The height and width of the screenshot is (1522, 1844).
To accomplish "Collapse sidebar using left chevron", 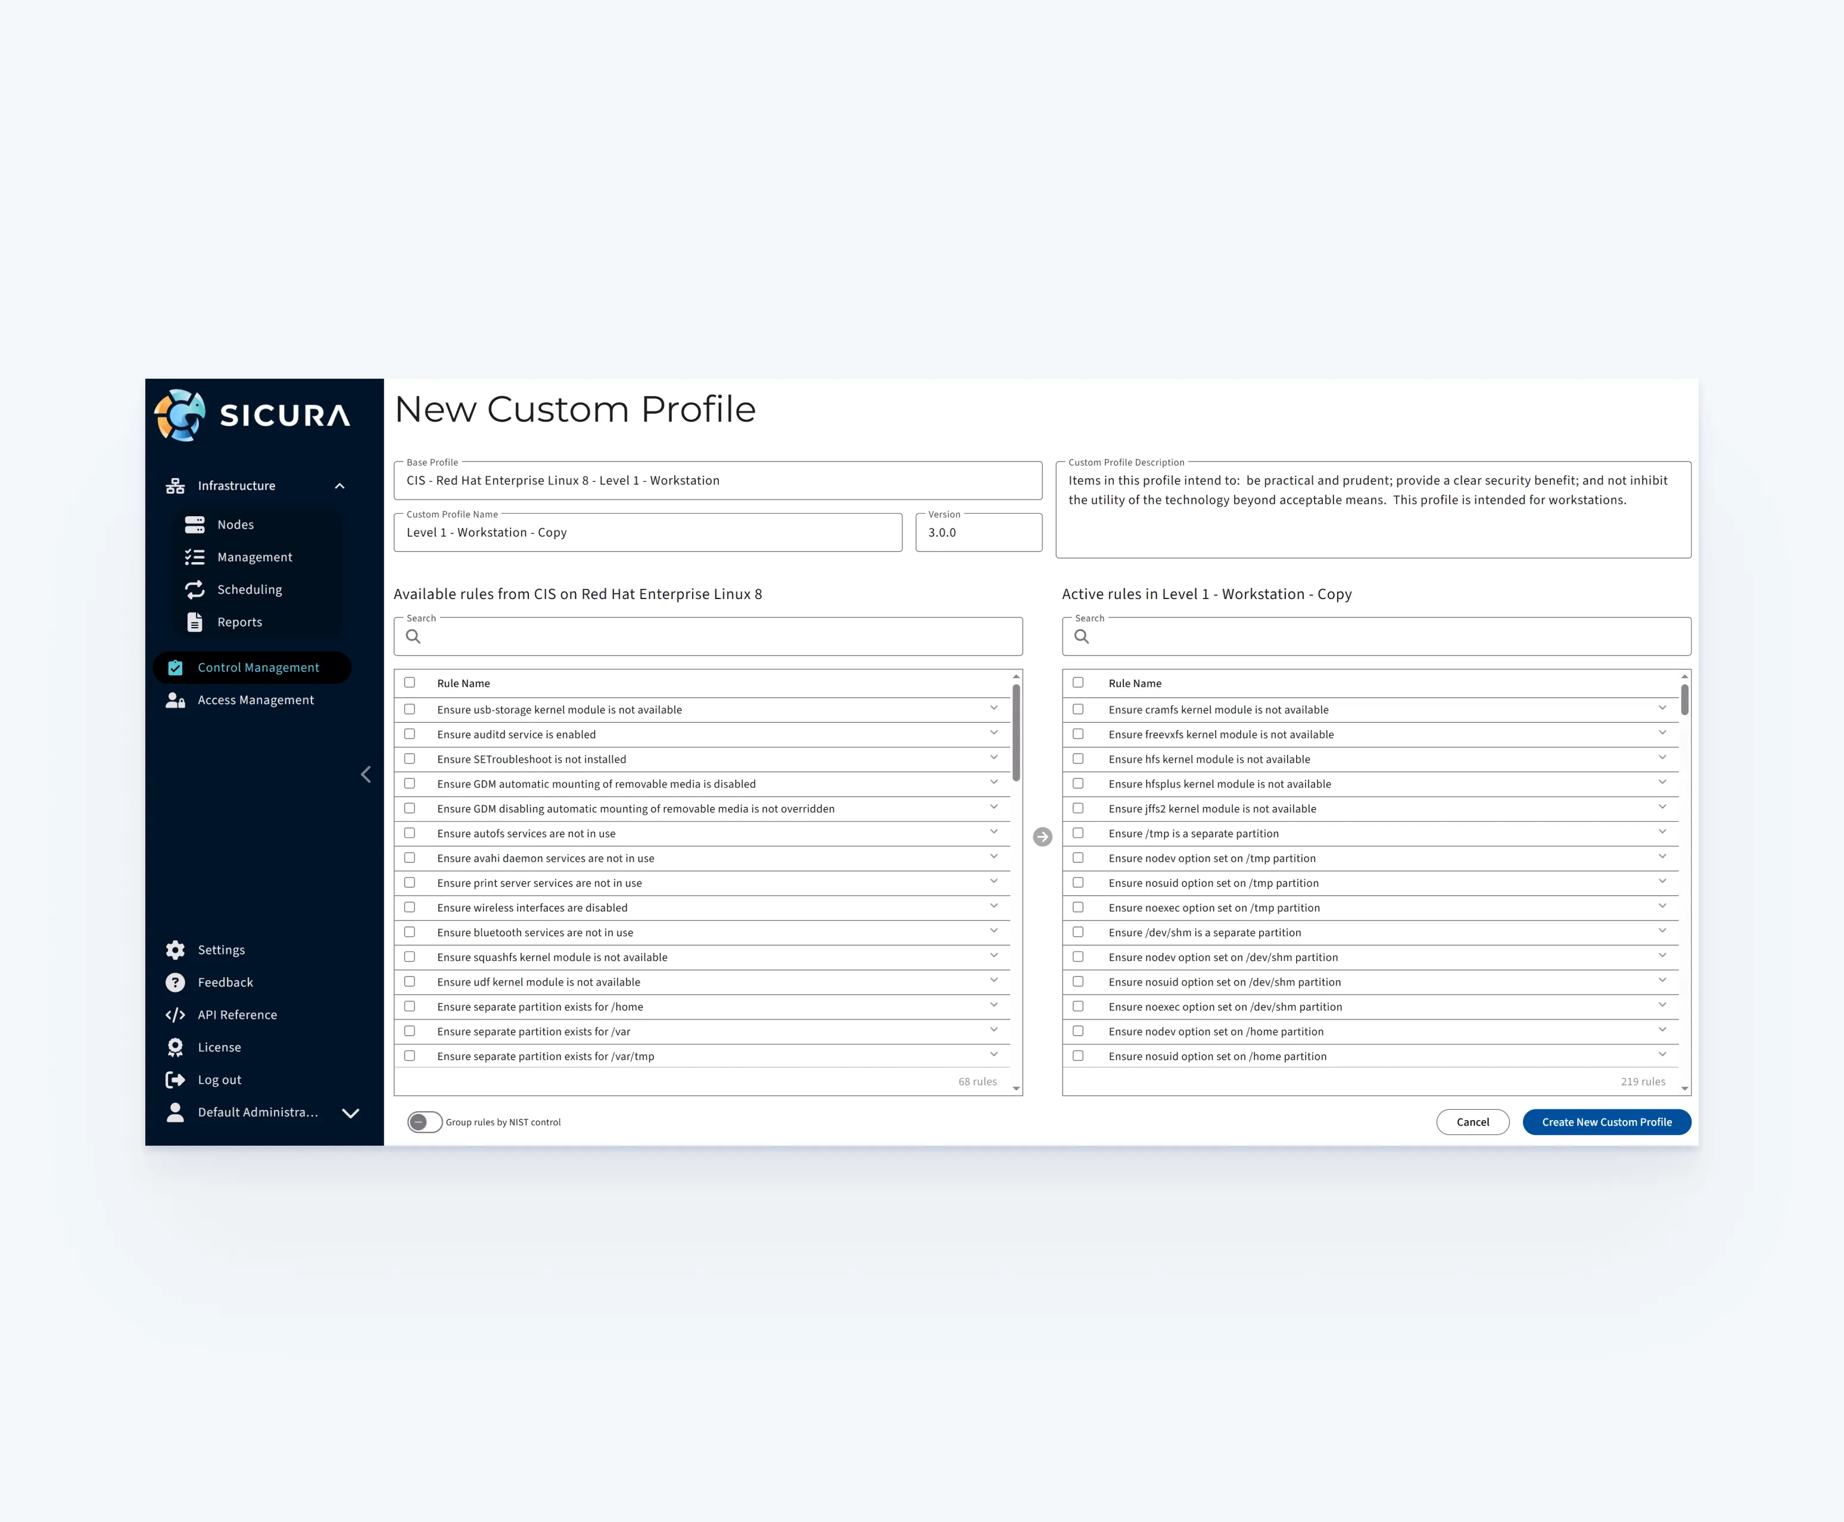I will (x=366, y=774).
